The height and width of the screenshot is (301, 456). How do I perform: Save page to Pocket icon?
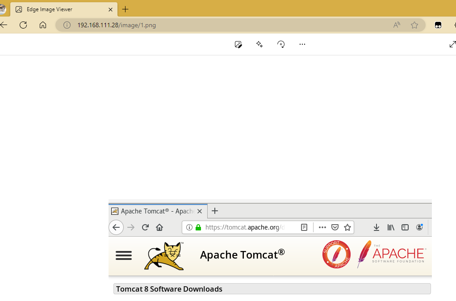[x=335, y=227]
